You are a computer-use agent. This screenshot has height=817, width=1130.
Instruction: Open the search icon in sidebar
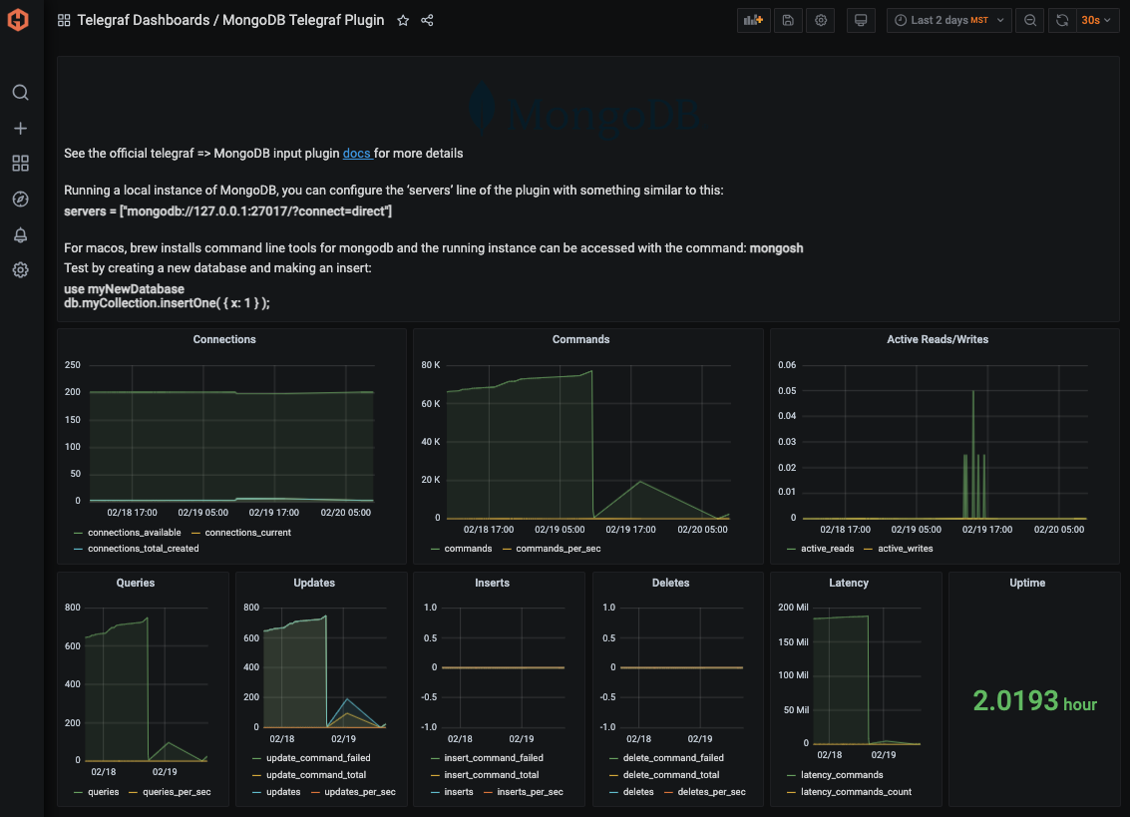(x=20, y=93)
